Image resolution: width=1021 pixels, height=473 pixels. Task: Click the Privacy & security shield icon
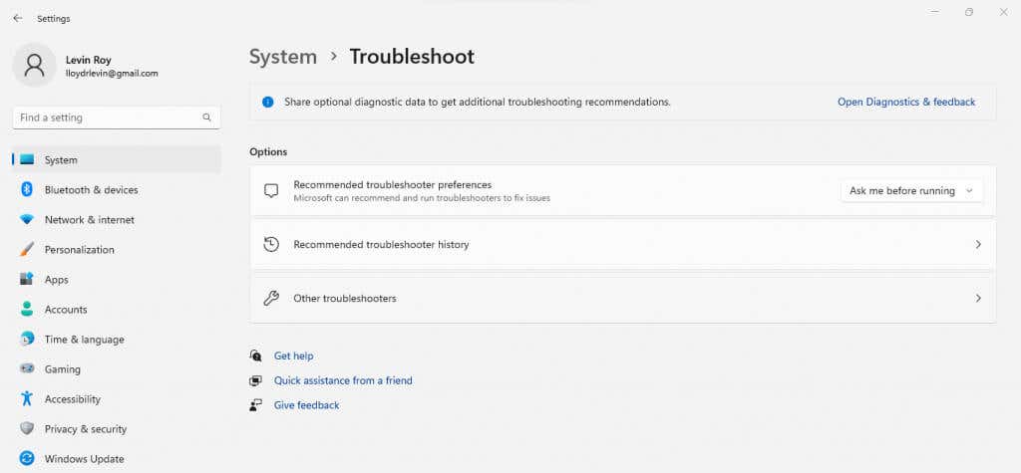tap(27, 429)
